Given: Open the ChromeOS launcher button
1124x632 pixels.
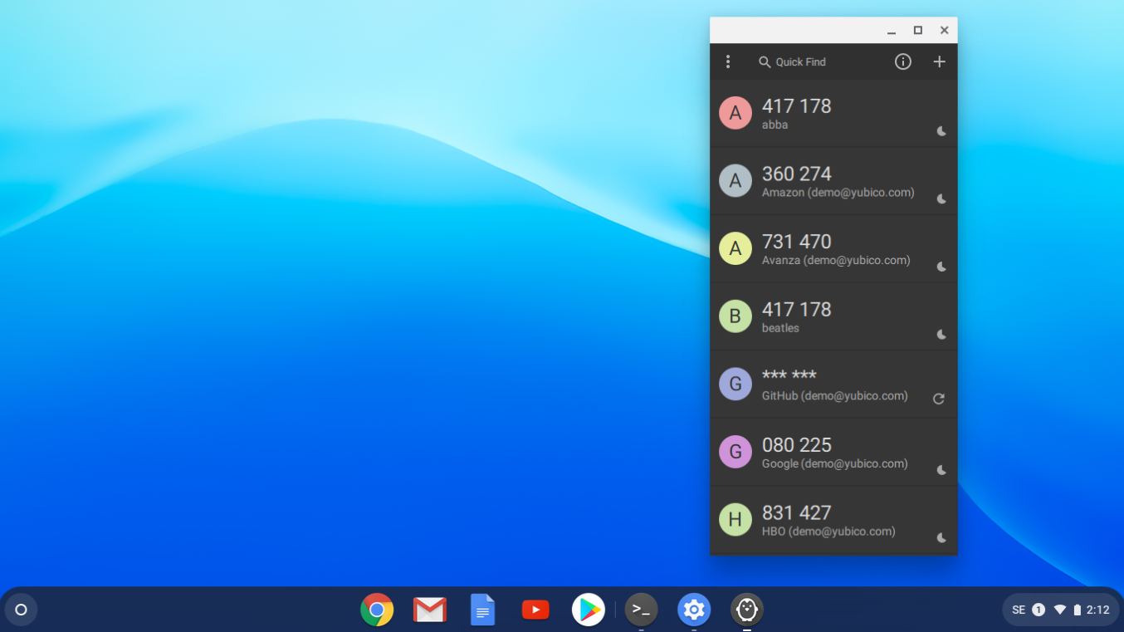Looking at the screenshot, I should [21, 610].
